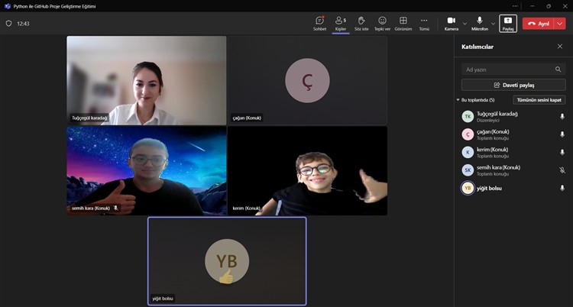Click the search magnifier in participants panel
Image resolution: width=573 pixels, height=307 pixels.
coord(558,69)
